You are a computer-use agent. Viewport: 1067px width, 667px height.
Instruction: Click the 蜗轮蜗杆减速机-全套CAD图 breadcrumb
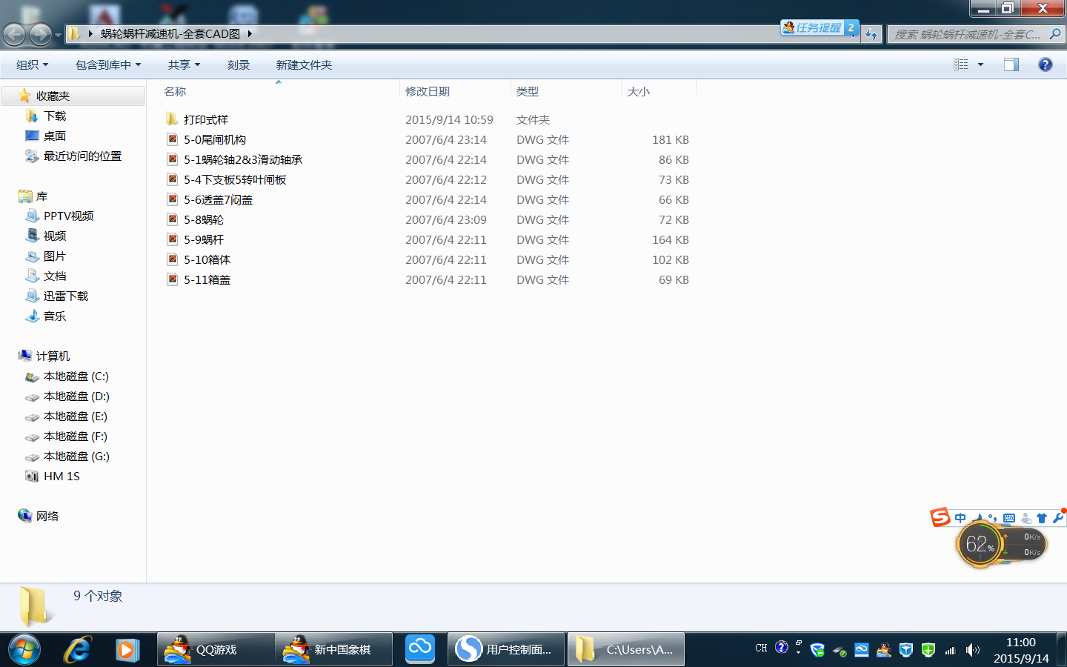pos(170,33)
